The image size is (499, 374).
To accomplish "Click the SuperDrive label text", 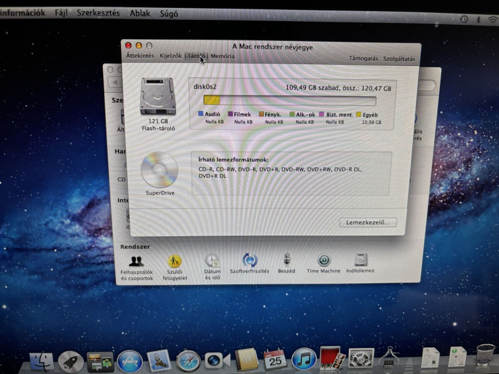I will coord(160,193).
